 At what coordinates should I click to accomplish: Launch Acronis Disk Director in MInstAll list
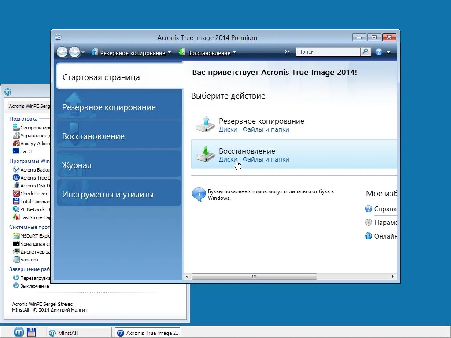[31, 186]
